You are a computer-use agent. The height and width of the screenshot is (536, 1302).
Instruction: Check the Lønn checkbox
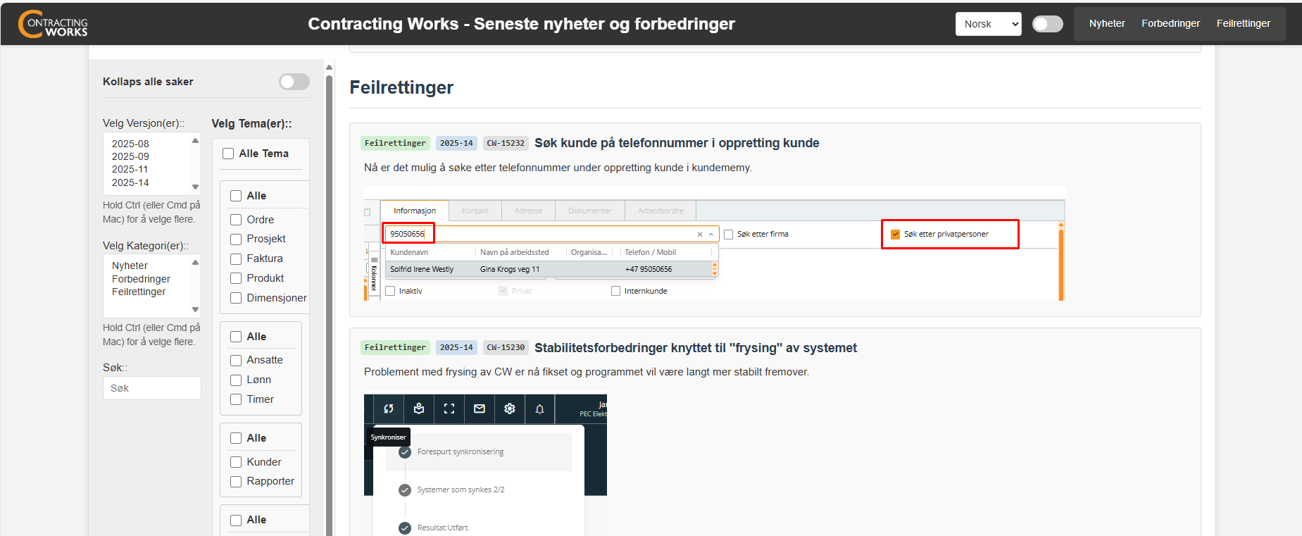click(236, 380)
